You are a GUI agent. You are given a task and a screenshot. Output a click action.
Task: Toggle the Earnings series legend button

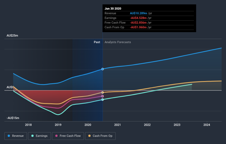pos(39,136)
